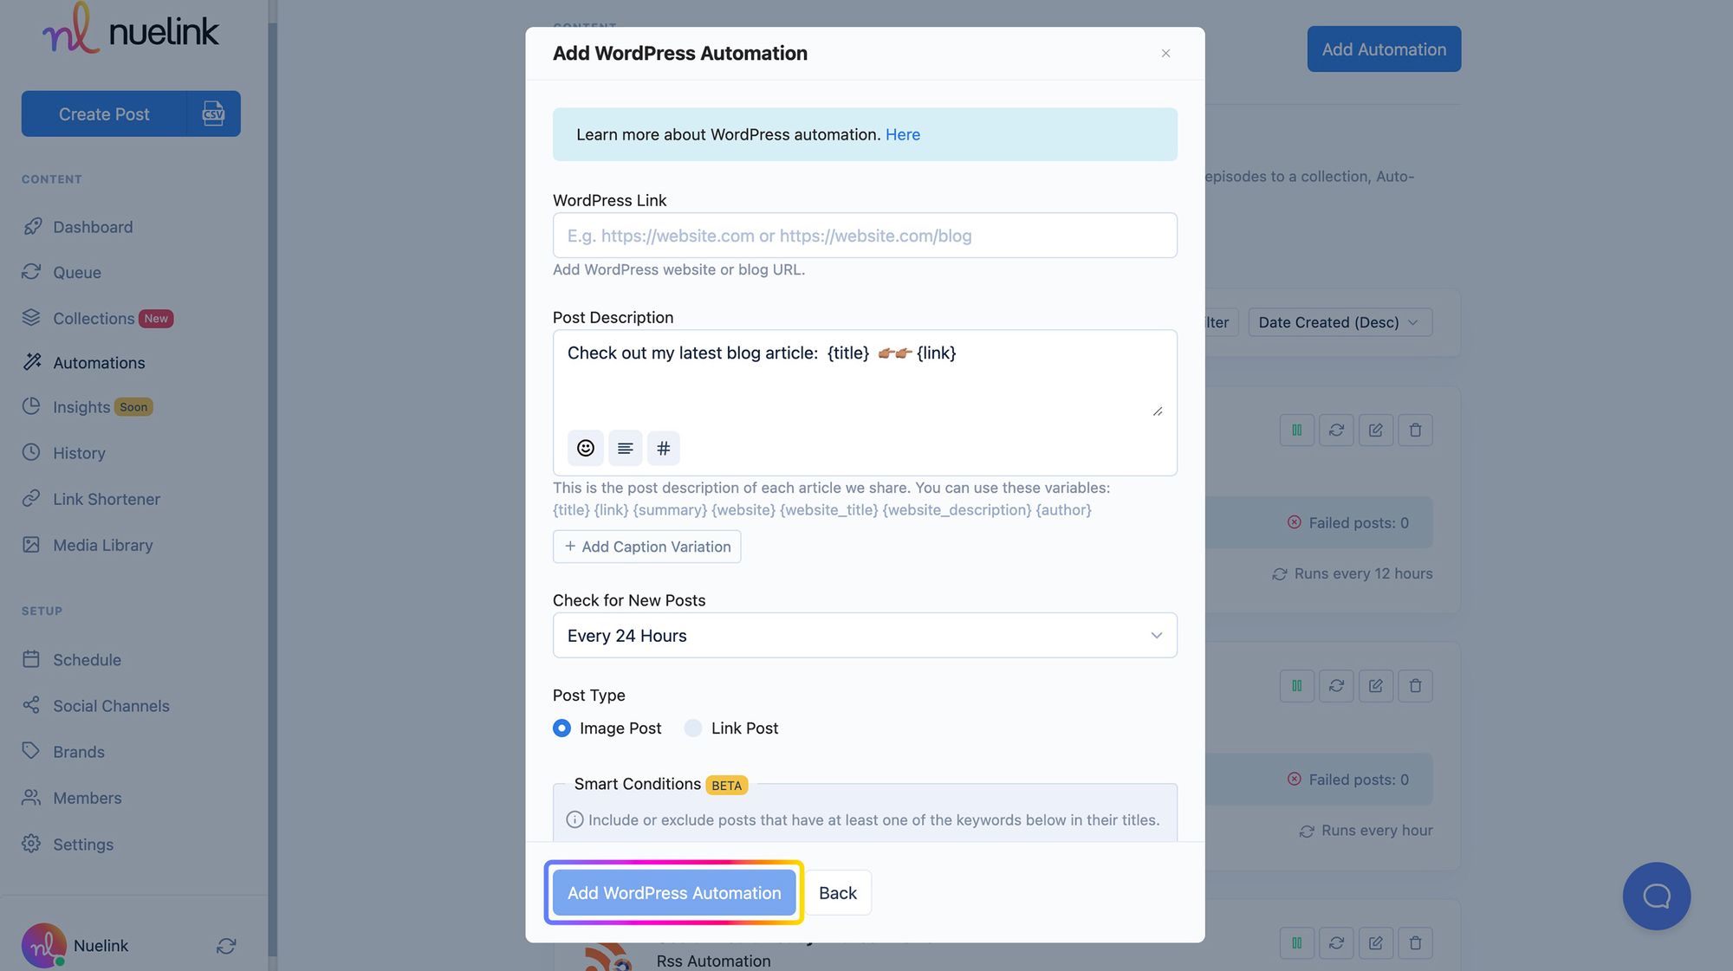Click the {author} variable hint
Screen dimensions: 1733x971
1063,510
